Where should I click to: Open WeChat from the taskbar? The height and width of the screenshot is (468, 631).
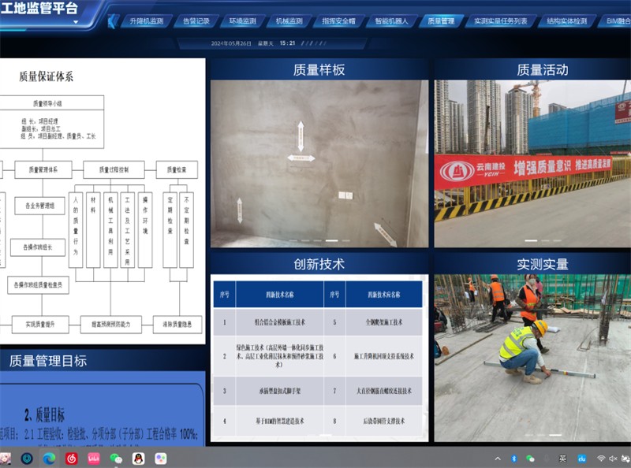click(x=116, y=458)
